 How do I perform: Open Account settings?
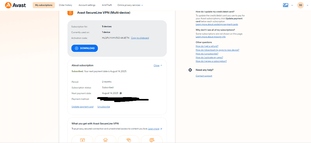pos(87,5)
